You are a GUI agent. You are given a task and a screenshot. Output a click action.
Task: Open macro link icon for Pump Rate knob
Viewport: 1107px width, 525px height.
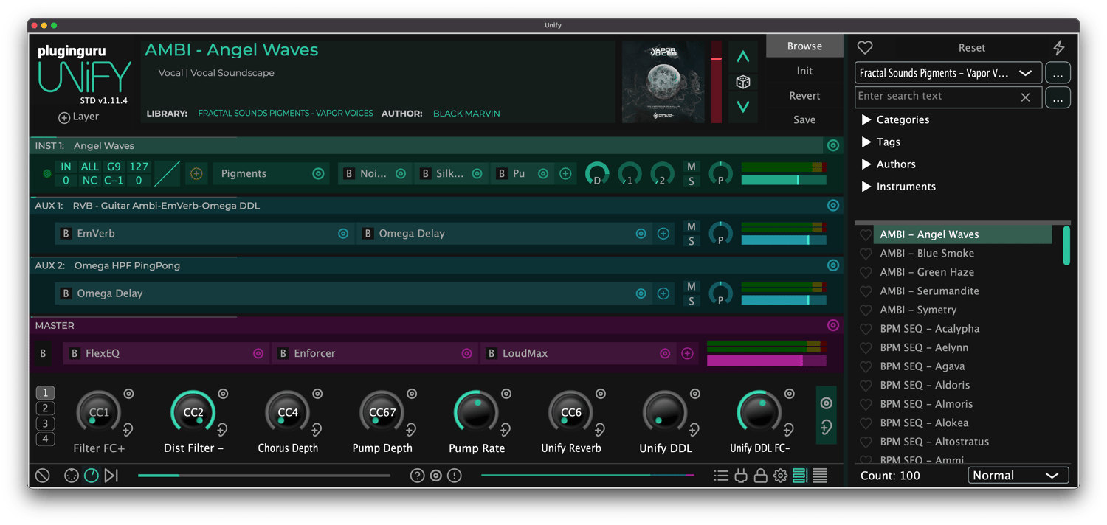click(x=506, y=430)
